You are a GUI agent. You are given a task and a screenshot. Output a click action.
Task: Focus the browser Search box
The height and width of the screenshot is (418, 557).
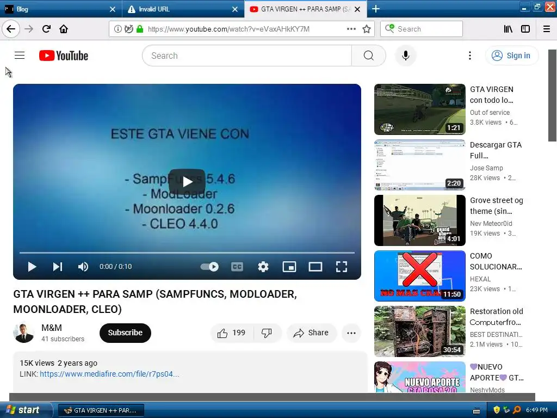click(x=422, y=29)
